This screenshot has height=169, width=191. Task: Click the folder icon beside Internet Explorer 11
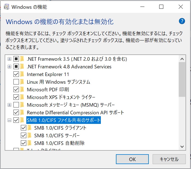[22, 74]
